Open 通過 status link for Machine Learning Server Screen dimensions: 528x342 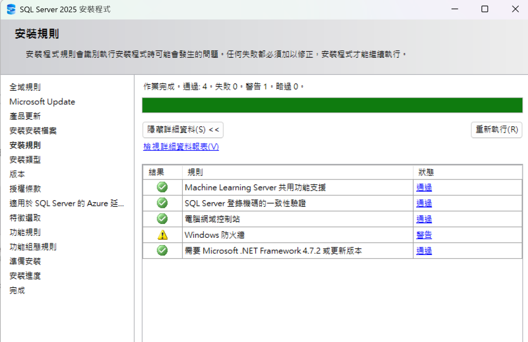pos(424,187)
